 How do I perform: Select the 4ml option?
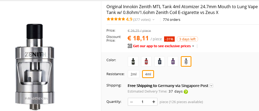(148, 74)
